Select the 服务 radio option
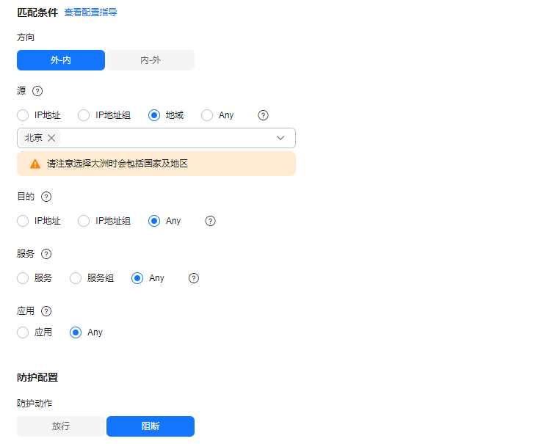This screenshot has height=444, width=558. click(x=23, y=278)
